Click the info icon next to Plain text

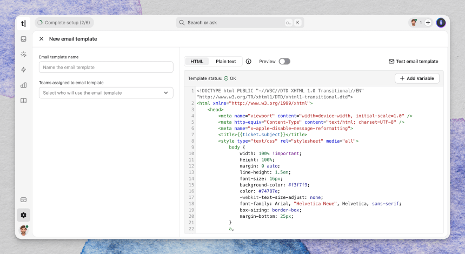pyautogui.click(x=249, y=62)
